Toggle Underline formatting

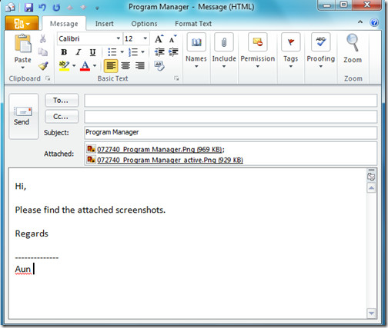[x=92, y=52]
